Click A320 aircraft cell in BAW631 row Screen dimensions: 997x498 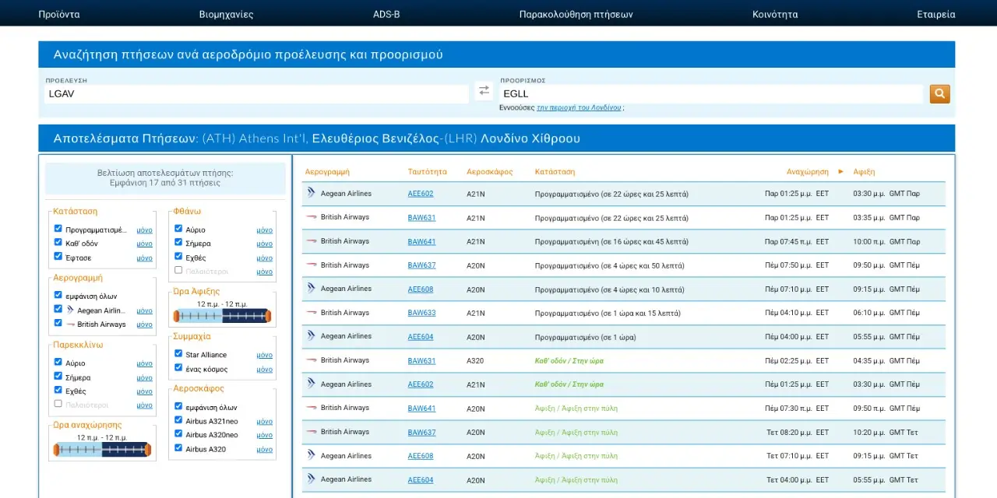tap(476, 360)
